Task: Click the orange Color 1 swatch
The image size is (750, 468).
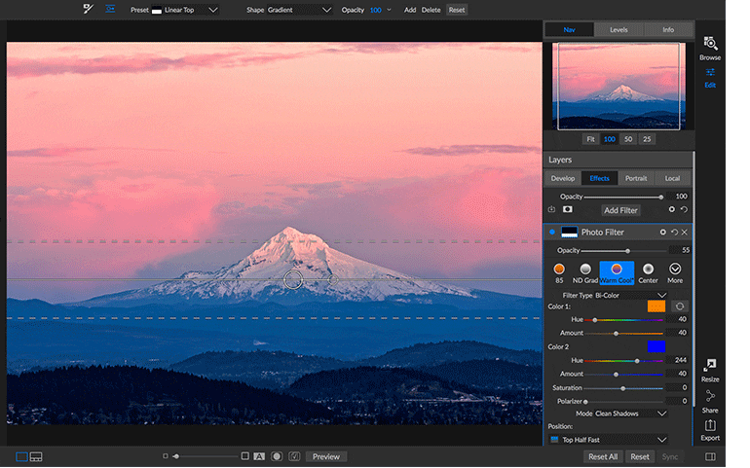Action: [656, 306]
